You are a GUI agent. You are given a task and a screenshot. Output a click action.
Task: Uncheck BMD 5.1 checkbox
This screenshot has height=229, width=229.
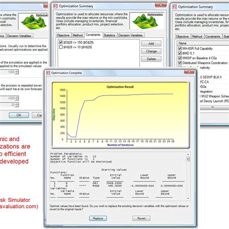(x=180, y=53)
